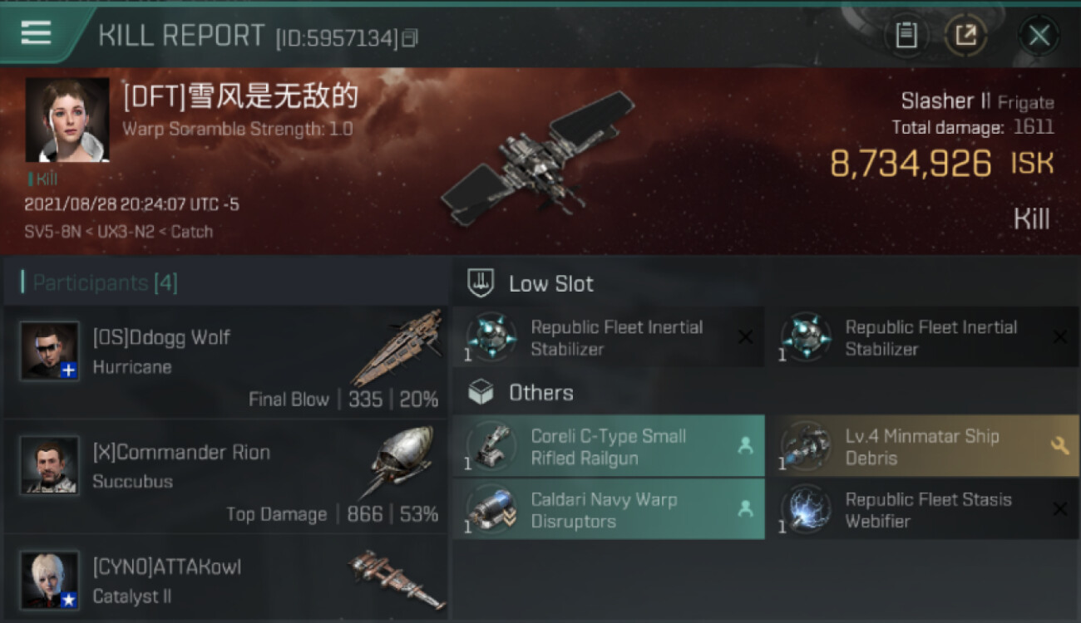1081x623 pixels.
Task: View victim character portrait
Action: point(67,120)
